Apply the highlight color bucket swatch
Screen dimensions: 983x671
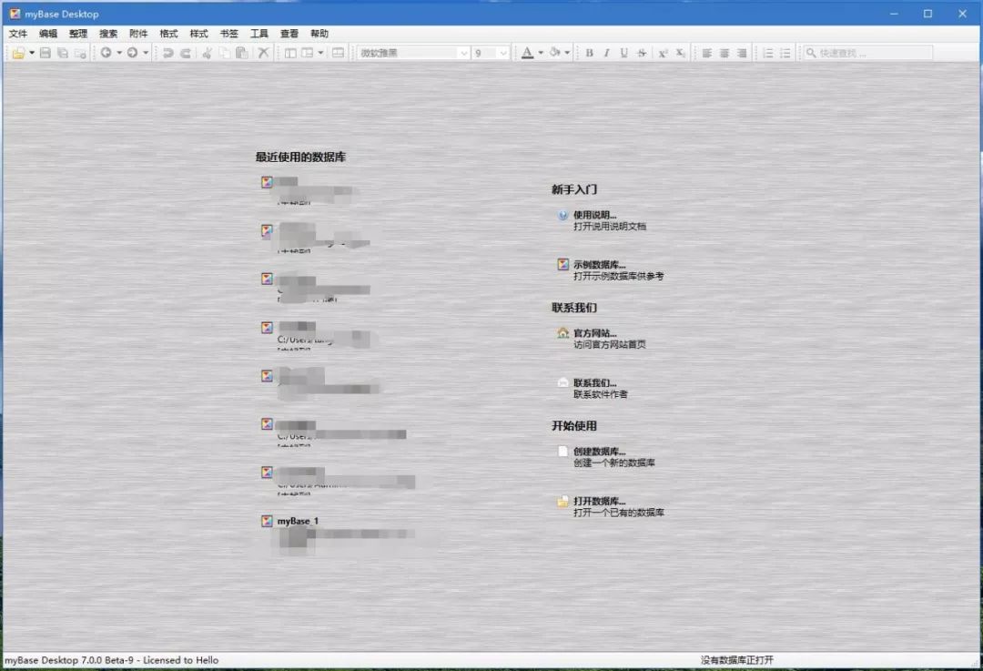[x=555, y=54]
